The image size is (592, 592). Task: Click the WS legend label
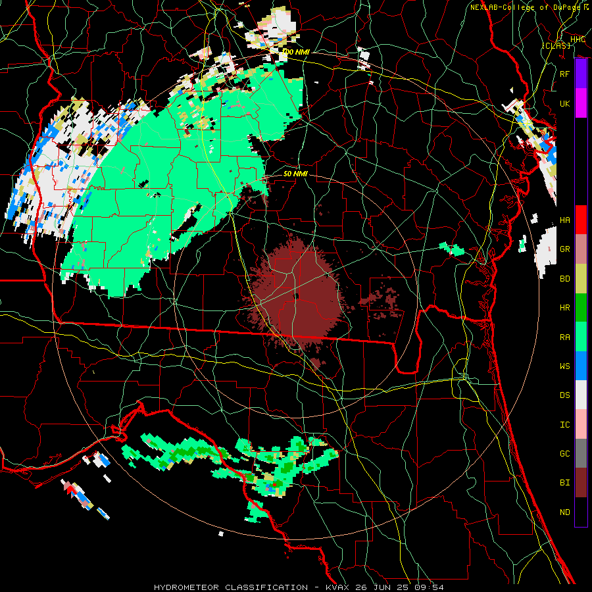pyautogui.click(x=565, y=366)
